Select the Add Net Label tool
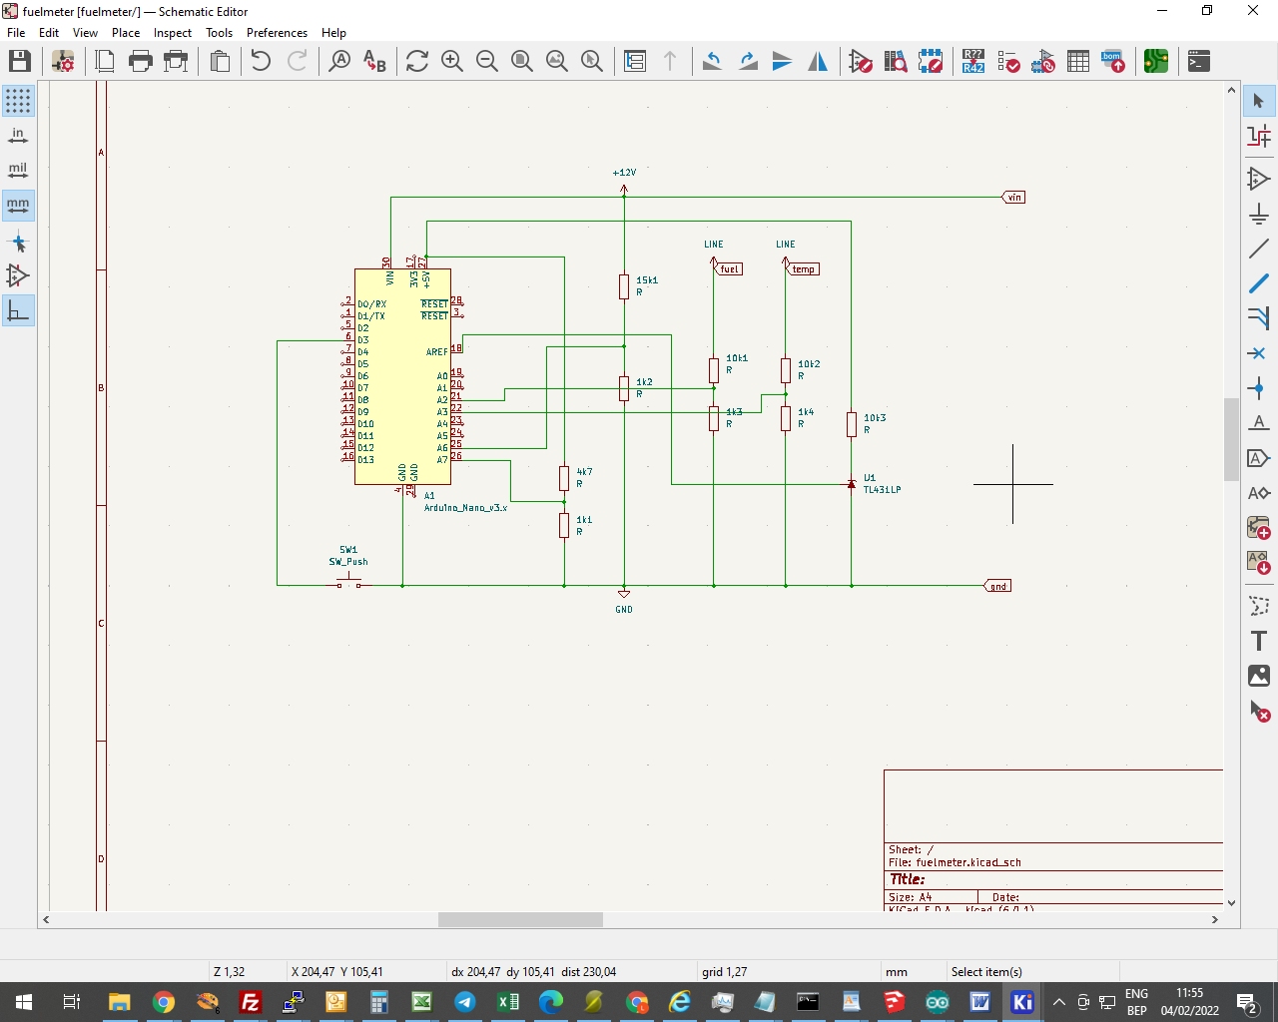The height and width of the screenshot is (1022, 1278). 1259,423
